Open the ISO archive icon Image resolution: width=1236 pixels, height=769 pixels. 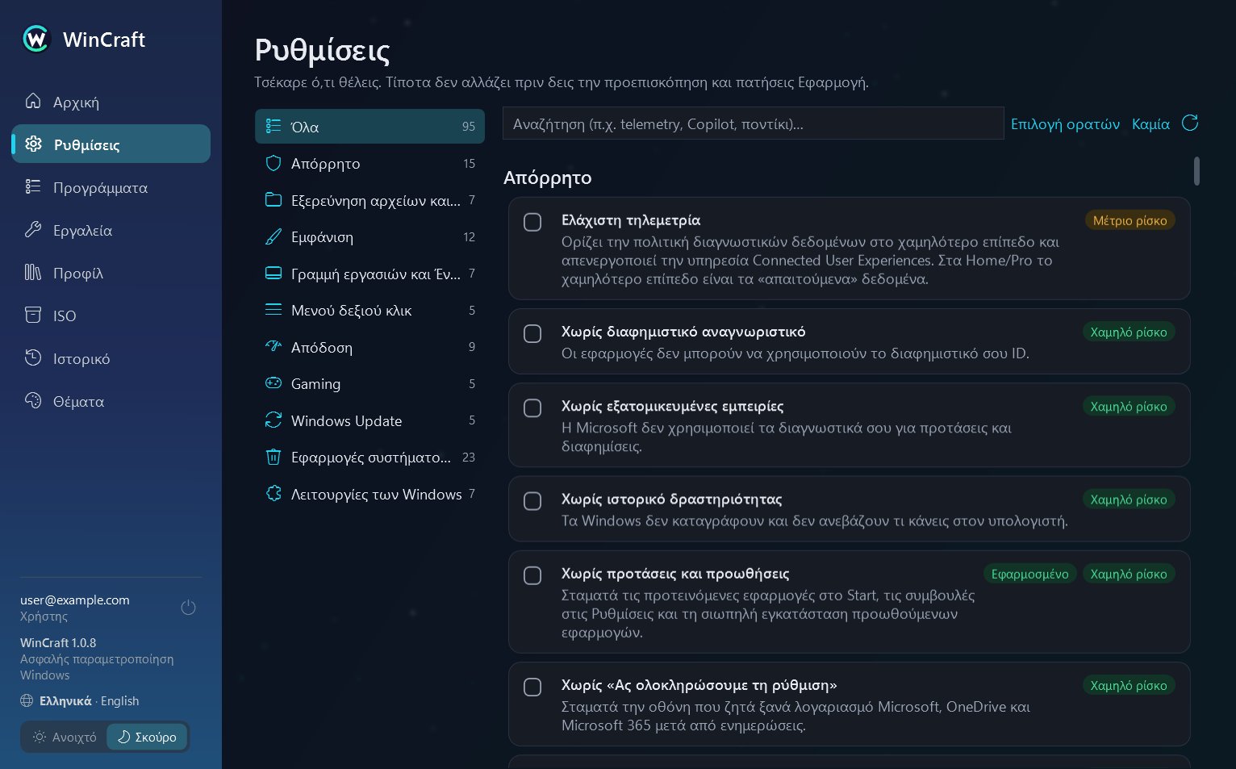[33, 315]
